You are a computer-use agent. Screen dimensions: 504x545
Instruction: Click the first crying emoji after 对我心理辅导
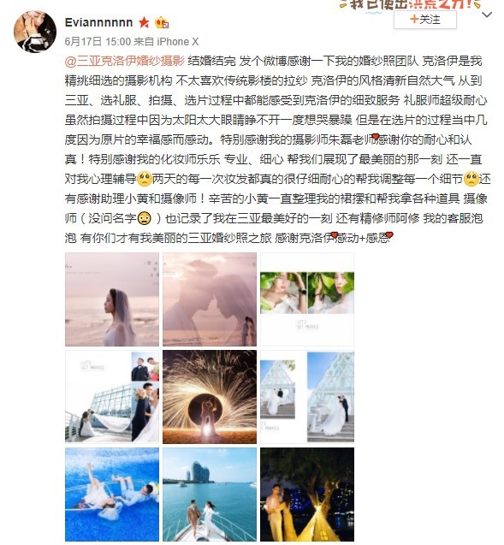coord(145,179)
